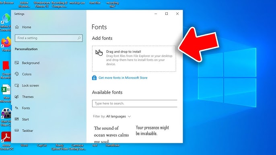The image size is (276, 155).
Task: Select the Word desktop shortcut
Action: 24,145
